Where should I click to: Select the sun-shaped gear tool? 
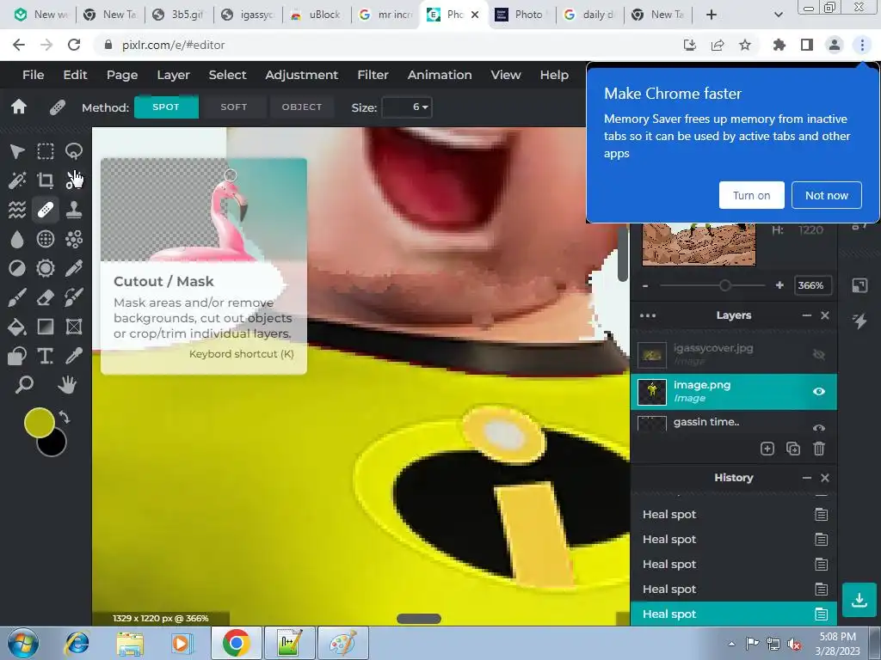[46, 268]
